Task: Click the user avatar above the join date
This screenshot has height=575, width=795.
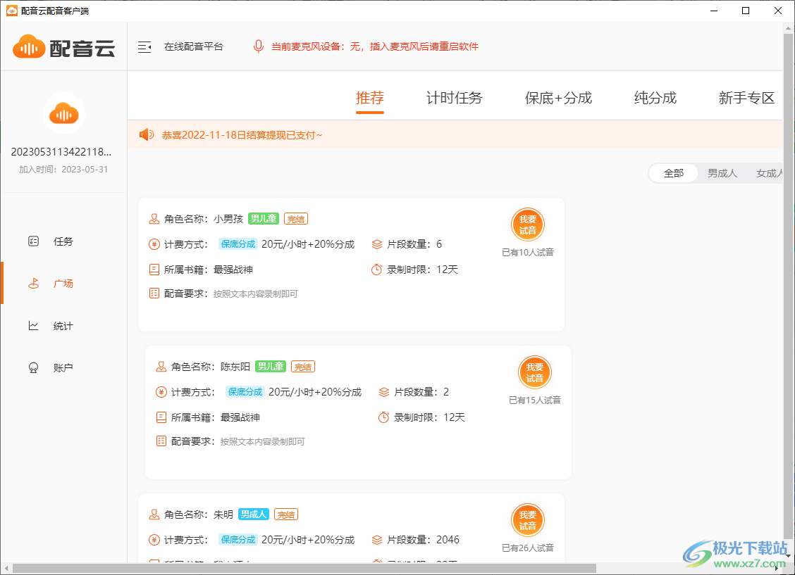Action: pos(63,113)
